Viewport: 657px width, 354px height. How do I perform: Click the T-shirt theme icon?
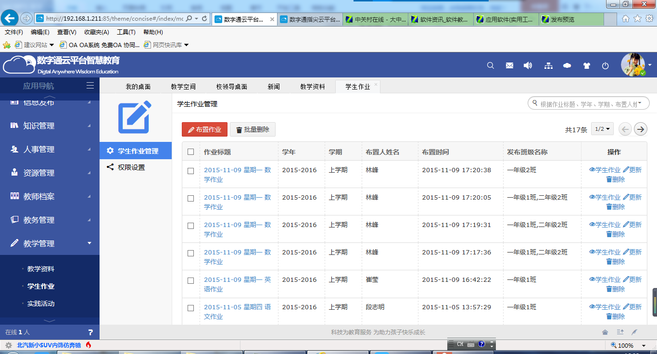(x=586, y=66)
